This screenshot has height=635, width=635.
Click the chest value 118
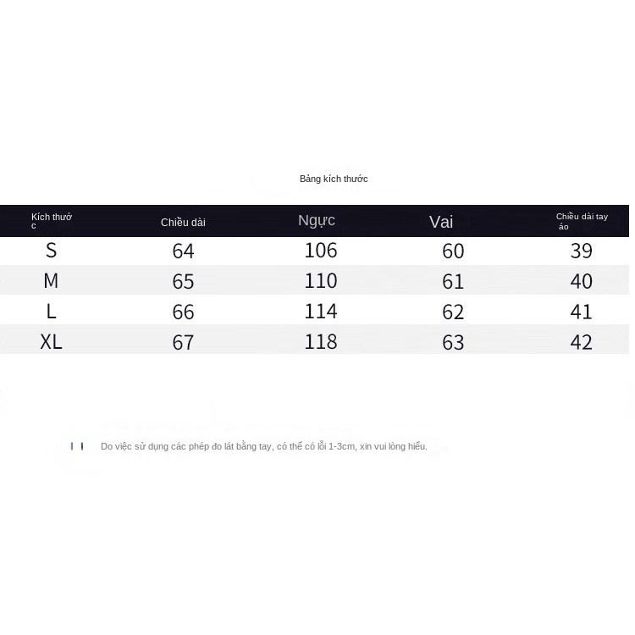click(321, 342)
